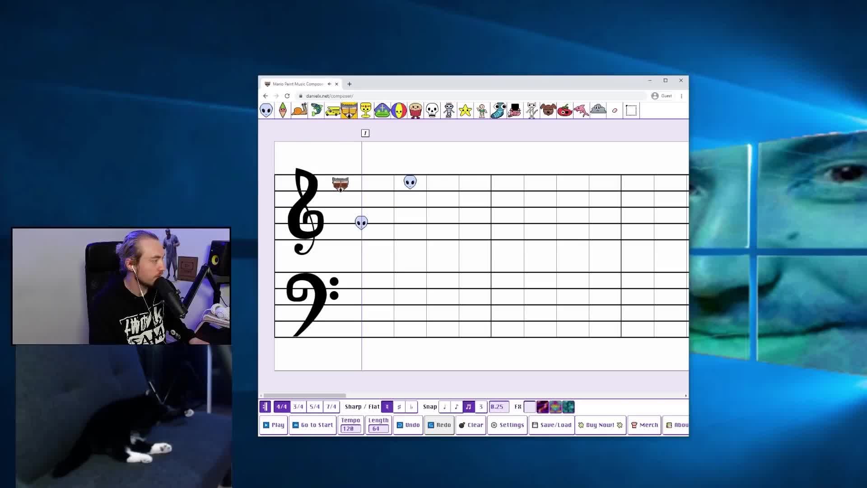The height and width of the screenshot is (488, 867).
Task: Switch time signature to 3/4
Action: pos(298,407)
